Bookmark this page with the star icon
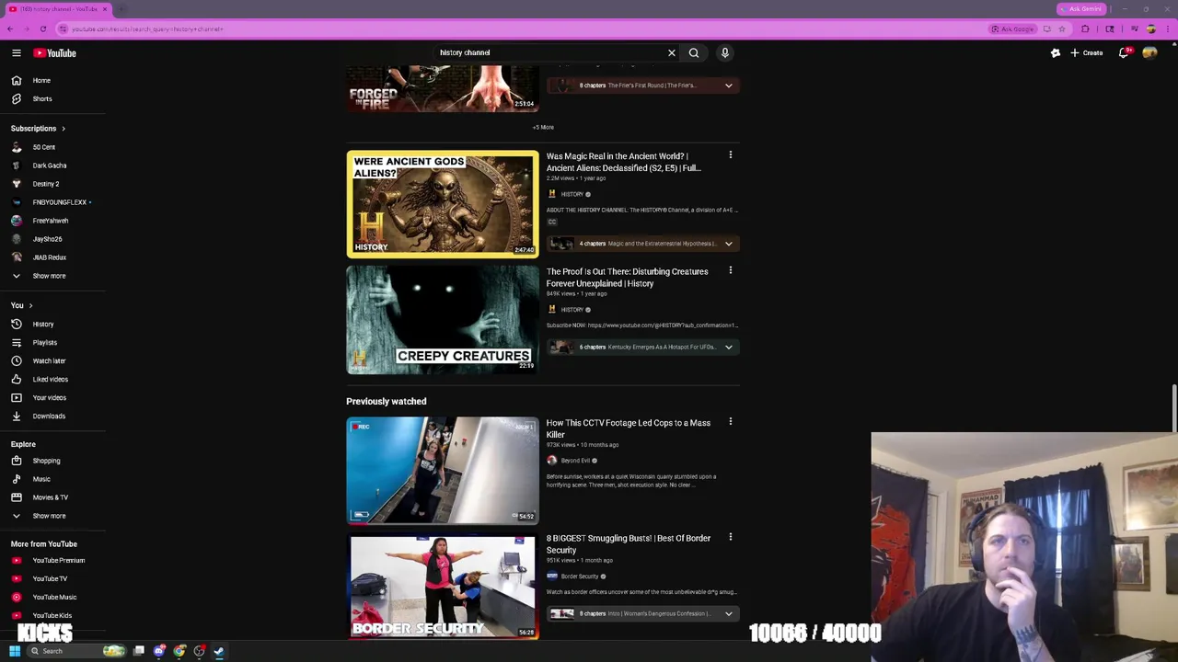This screenshot has width=1178, height=662. tap(1061, 29)
